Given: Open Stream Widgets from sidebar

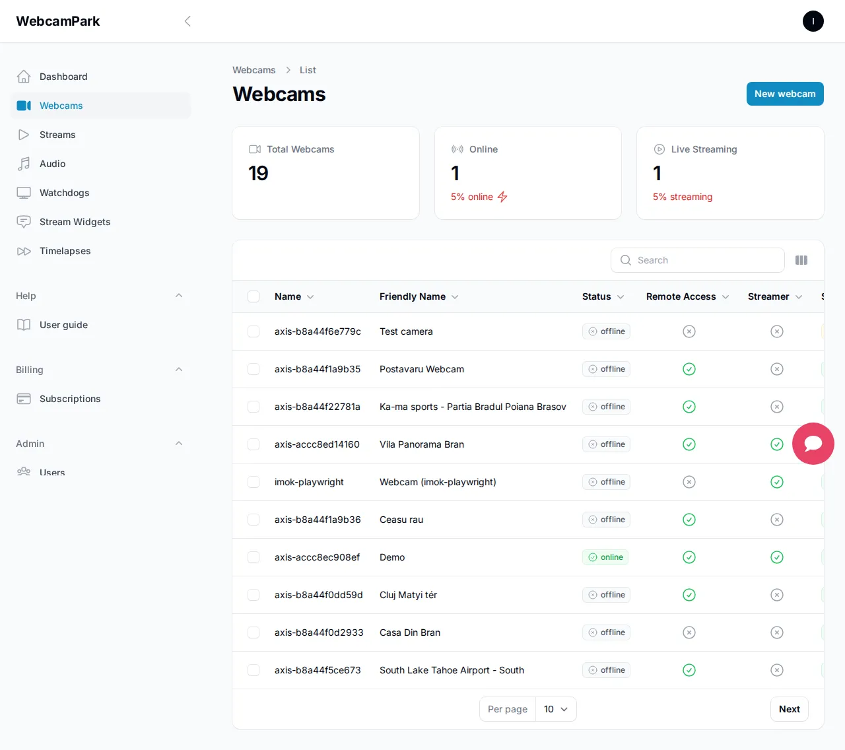Looking at the screenshot, I should [75, 222].
